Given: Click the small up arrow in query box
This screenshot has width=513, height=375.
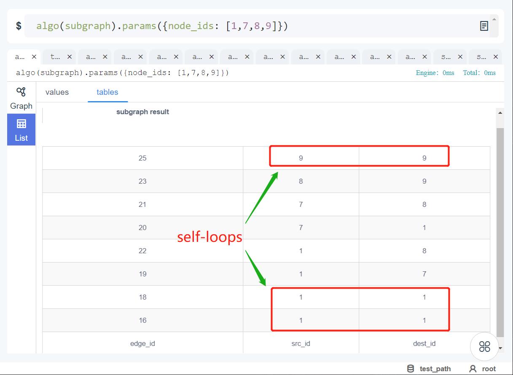Looking at the screenshot, I should (494, 19).
